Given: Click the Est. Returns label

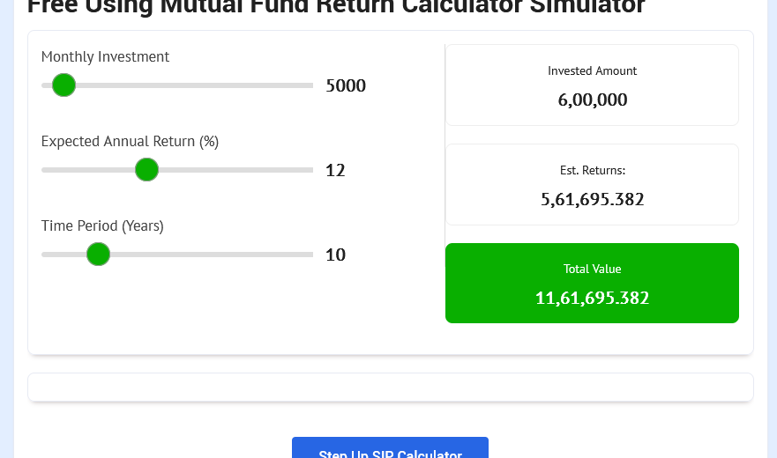Looking at the screenshot, I should point(592,170).
